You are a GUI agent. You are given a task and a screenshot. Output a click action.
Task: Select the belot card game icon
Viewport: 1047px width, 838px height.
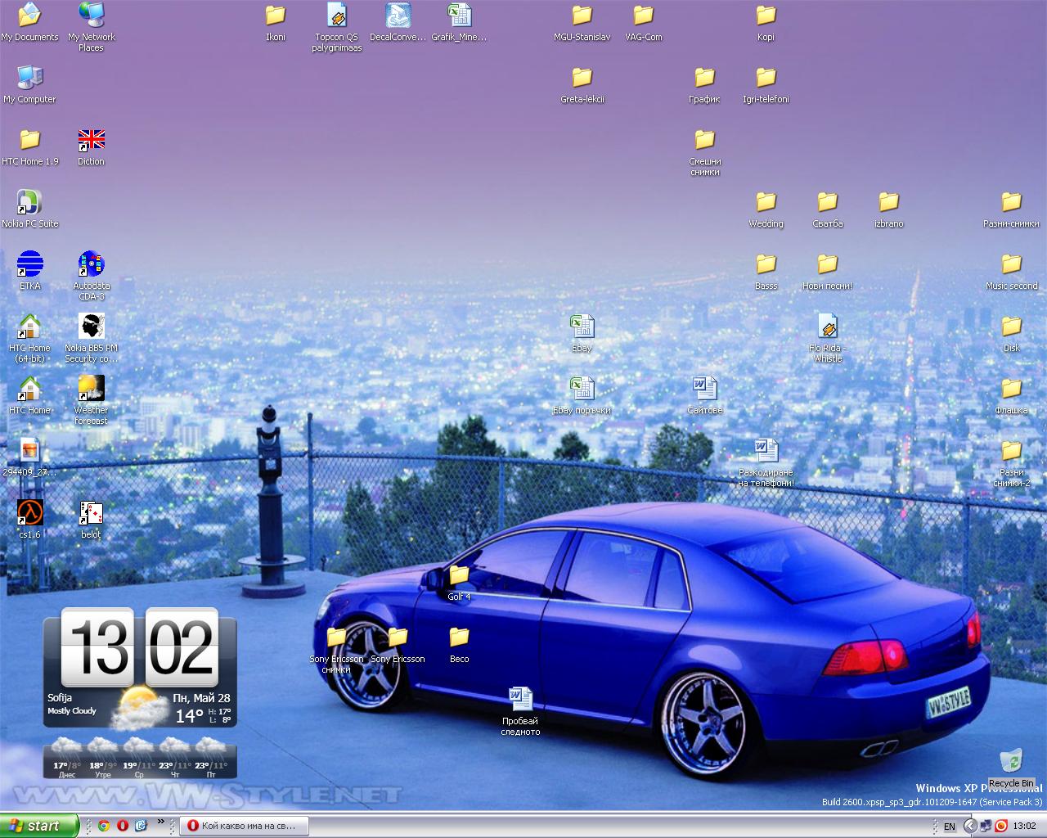point(91,514)
